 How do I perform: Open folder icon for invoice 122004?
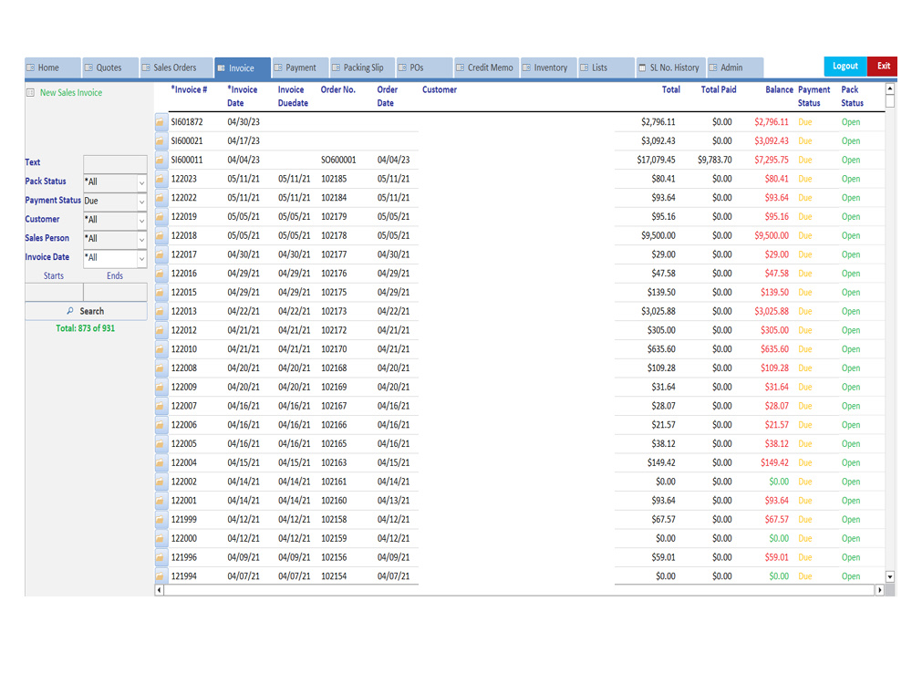click(x=160, y=462)
